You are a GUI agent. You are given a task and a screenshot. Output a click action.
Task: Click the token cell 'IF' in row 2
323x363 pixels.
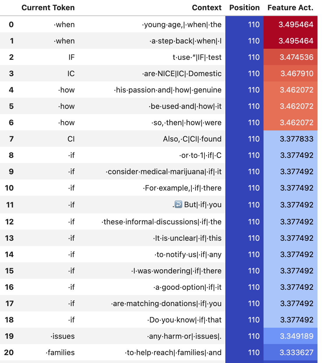coord(71,57)
